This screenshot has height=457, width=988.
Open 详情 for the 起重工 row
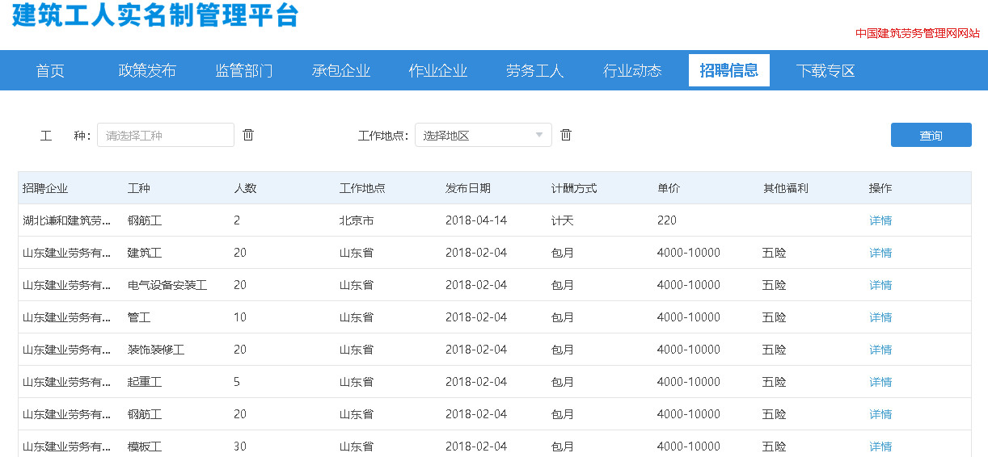[880, 382]
